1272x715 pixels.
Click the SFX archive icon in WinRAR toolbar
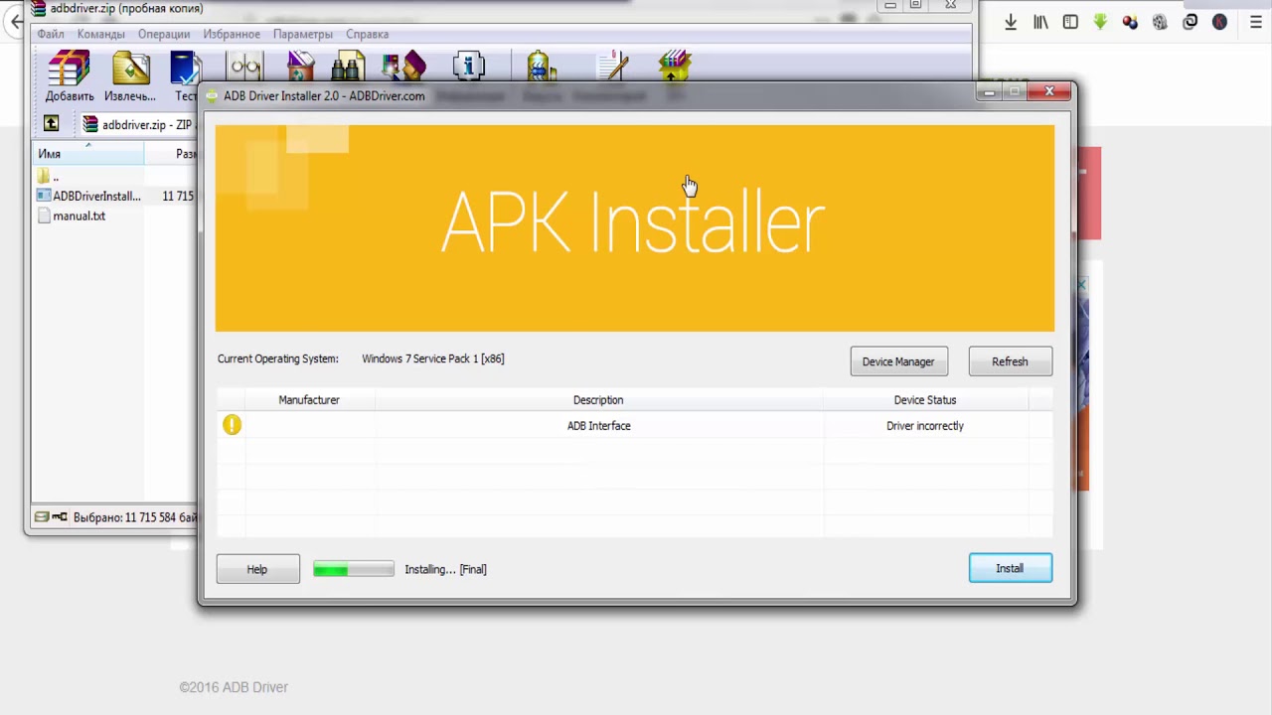[x=675, y=67]
